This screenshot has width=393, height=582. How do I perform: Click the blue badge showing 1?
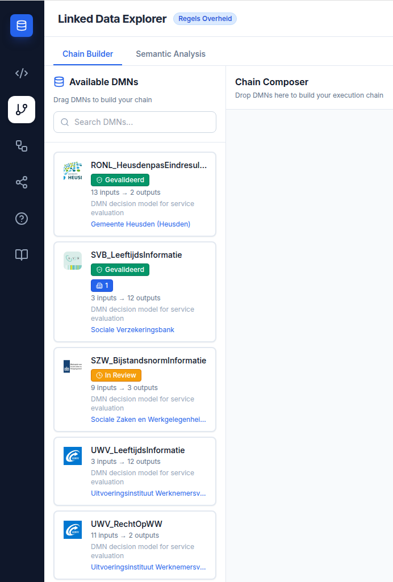coord(102,286)
